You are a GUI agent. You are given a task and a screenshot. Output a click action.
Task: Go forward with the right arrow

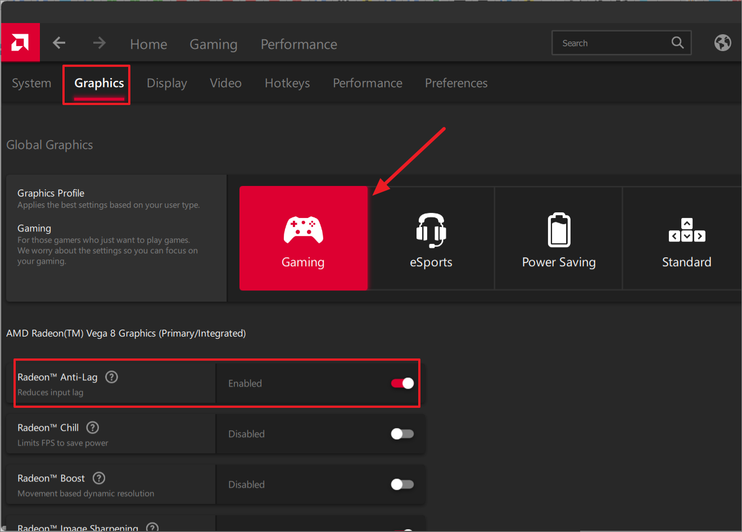[x=99, y=43]
